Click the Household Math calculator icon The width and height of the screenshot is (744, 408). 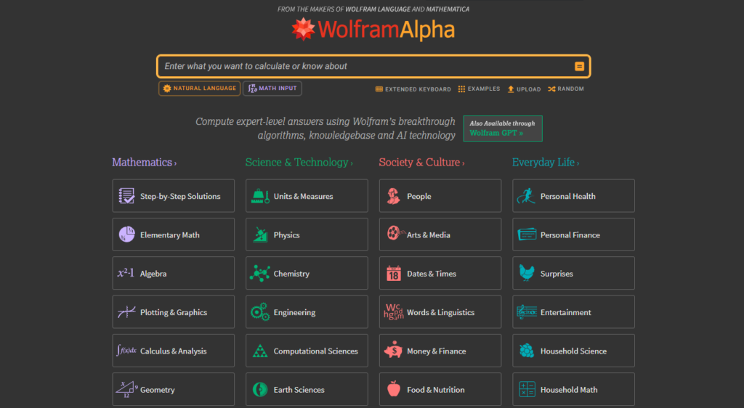pyautogui.click(x=527, y=390)
